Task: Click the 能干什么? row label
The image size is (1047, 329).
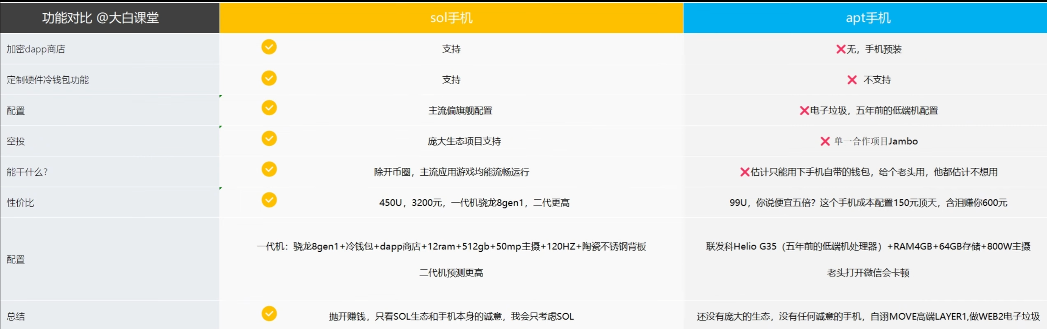Action: (27, 172)
